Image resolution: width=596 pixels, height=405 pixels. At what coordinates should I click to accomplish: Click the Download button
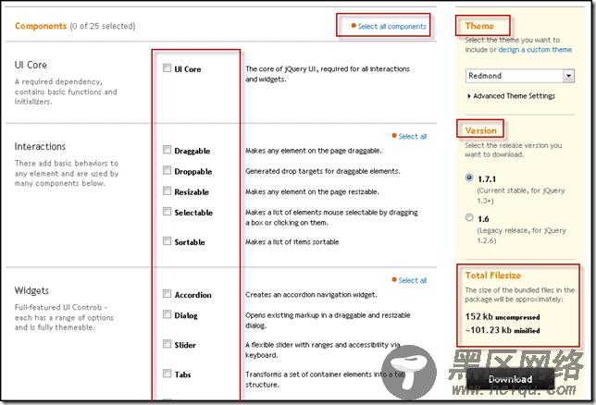point(510,379)
